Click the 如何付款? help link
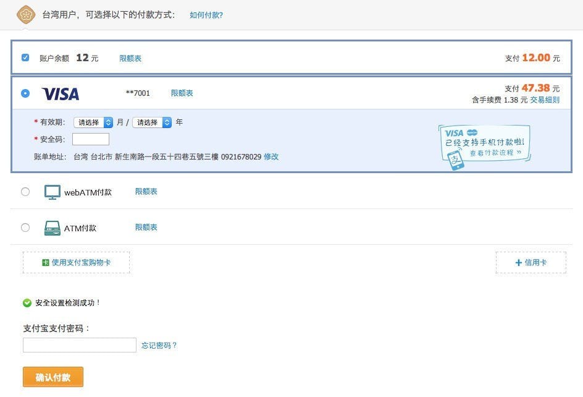583x397 pixels. click(206, 15)
